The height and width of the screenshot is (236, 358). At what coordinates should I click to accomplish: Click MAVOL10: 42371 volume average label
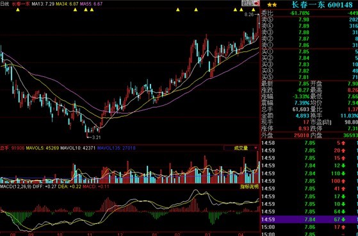click(78, 148)
